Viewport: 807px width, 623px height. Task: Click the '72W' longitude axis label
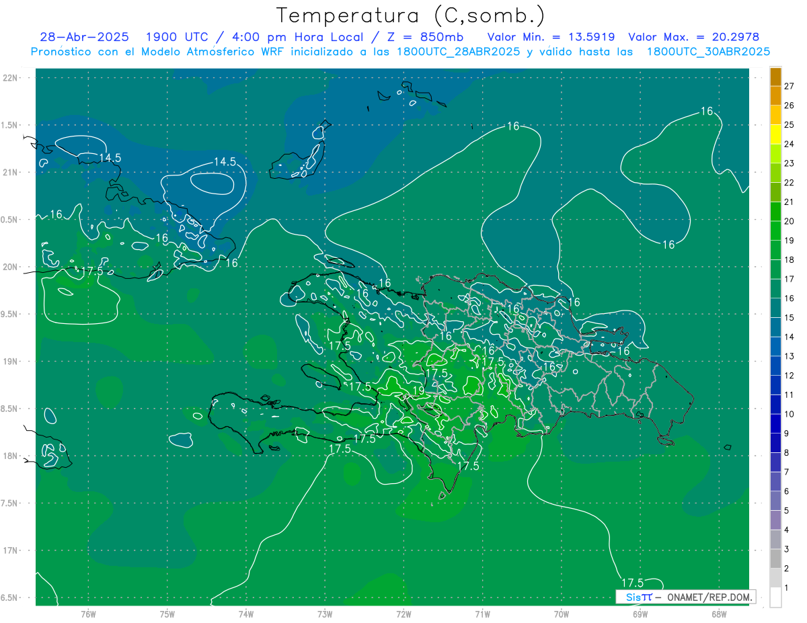(x=403, y=614)
